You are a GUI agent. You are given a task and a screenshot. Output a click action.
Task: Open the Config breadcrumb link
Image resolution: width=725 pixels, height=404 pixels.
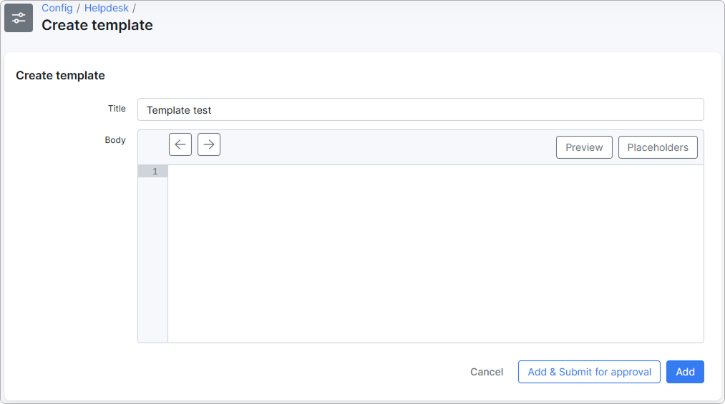click(x=57, y=8)
